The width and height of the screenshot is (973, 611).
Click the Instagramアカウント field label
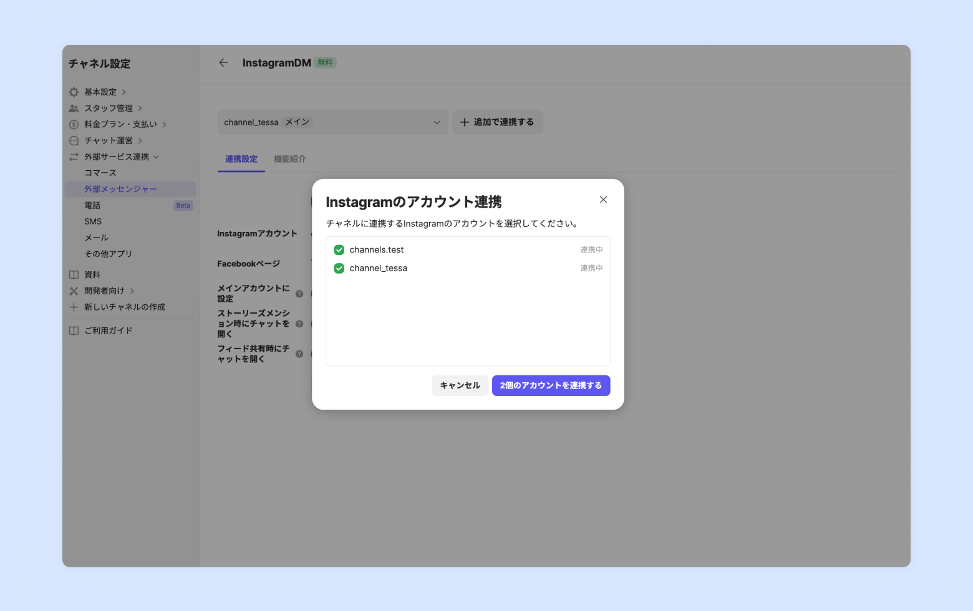click(x=257, y=234)
